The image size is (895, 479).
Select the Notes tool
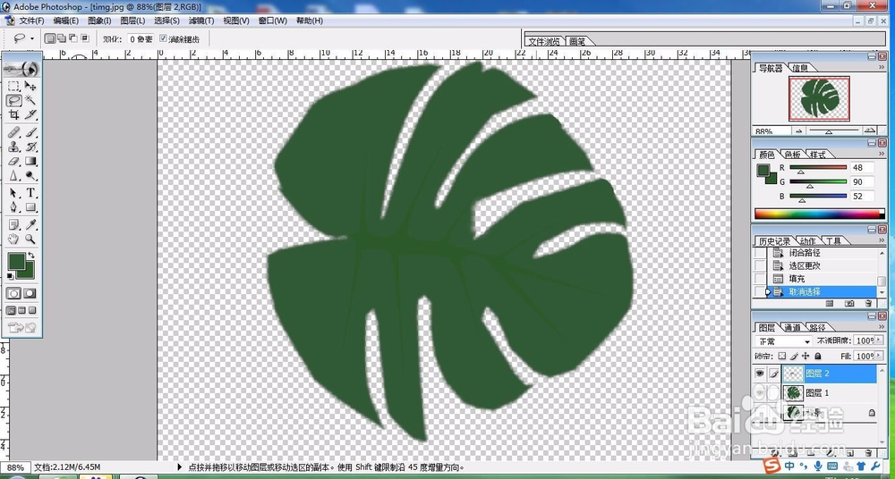coord(13,225)
